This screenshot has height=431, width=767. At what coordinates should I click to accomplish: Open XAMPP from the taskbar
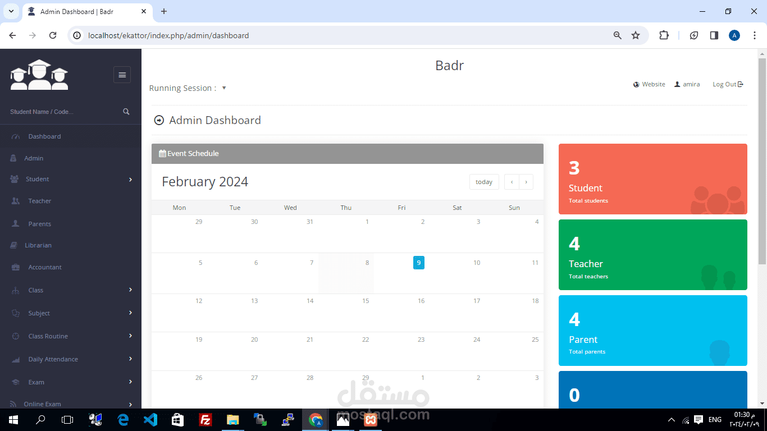click(x=371, y=420)
